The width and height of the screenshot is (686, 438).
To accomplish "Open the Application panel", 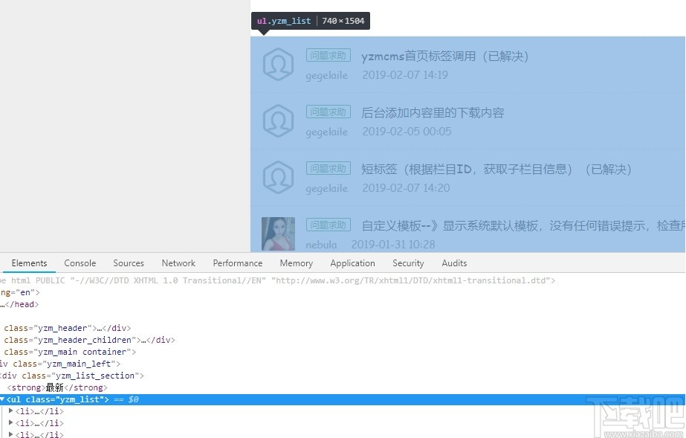I will click(352, 263).
